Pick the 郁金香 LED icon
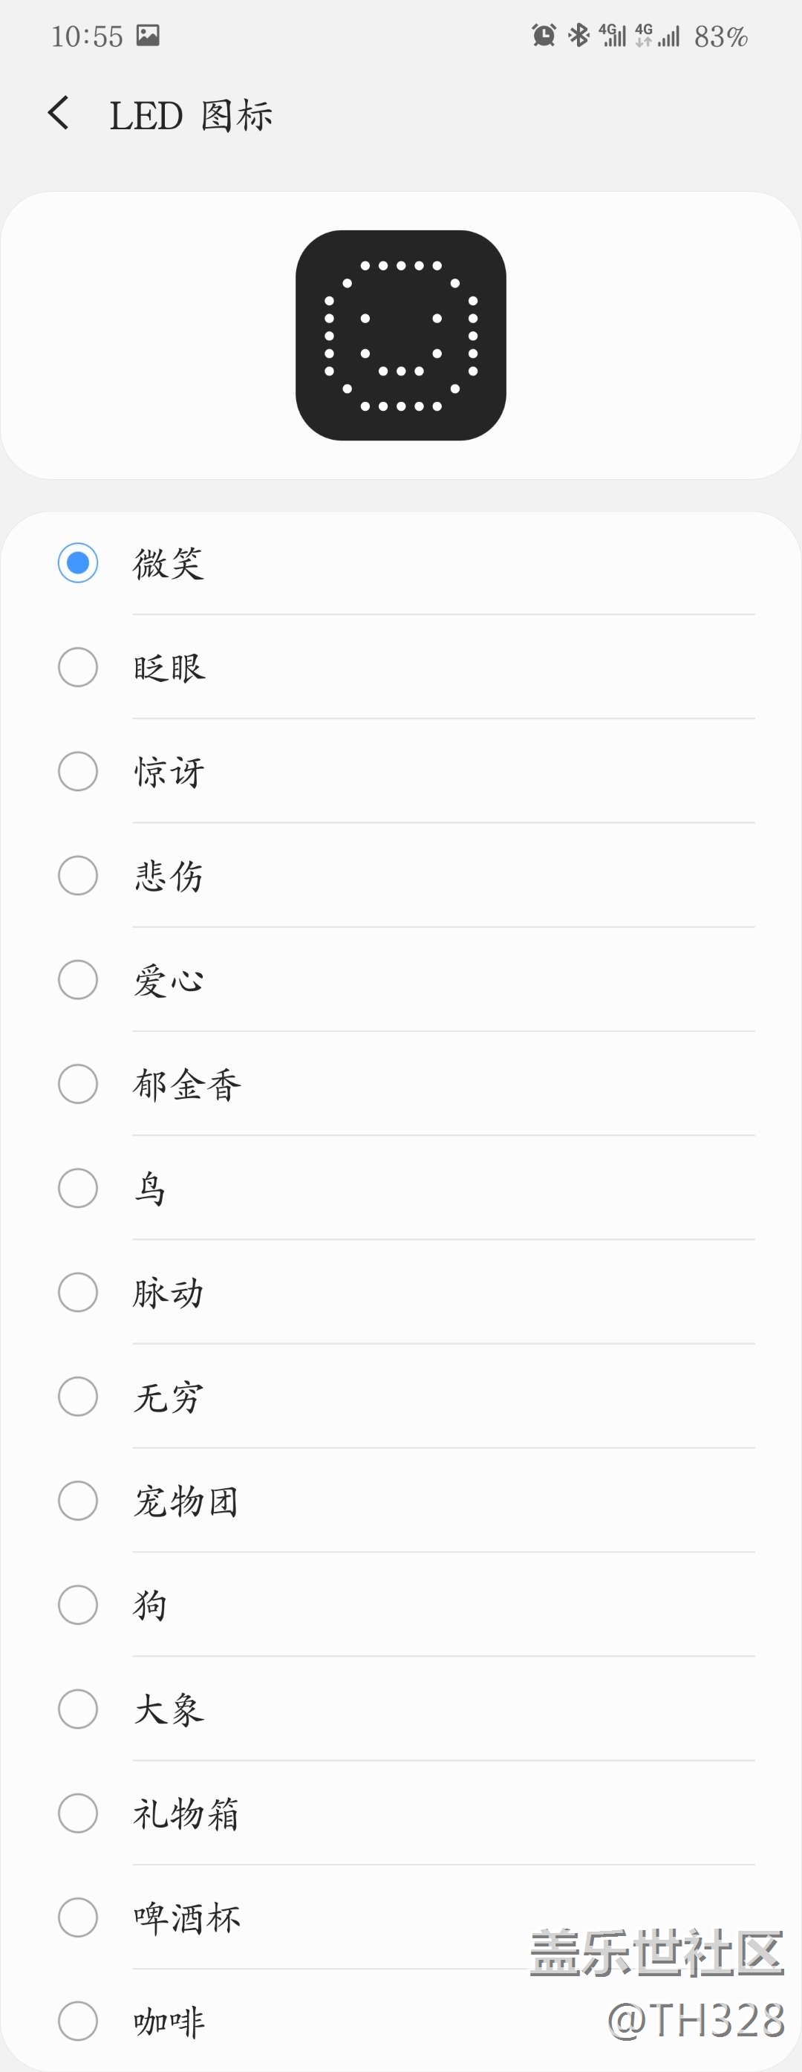This screenshot has width=802, height=2072. click(78, 1084)
